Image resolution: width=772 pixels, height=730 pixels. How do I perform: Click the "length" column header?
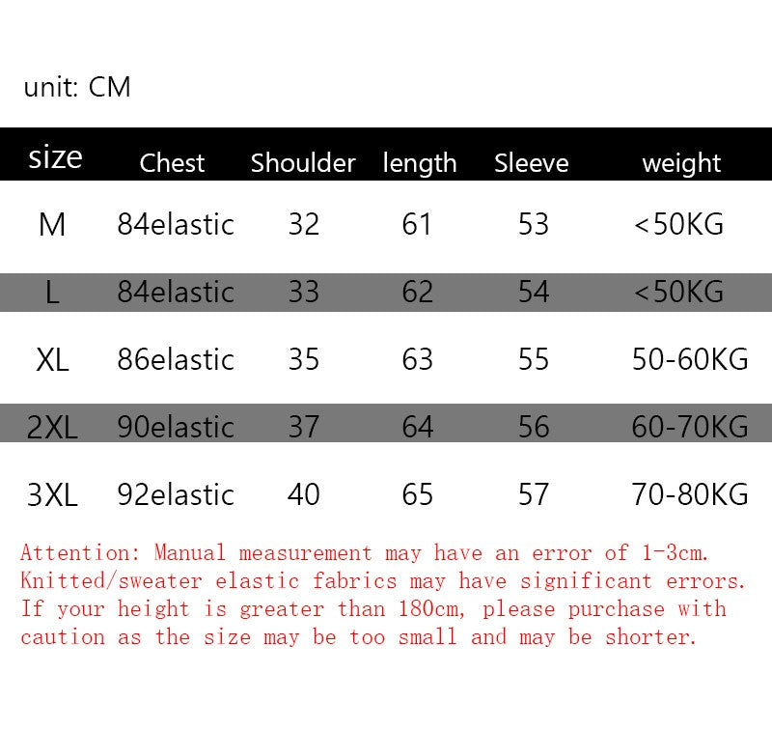click(x=420, y=163)
